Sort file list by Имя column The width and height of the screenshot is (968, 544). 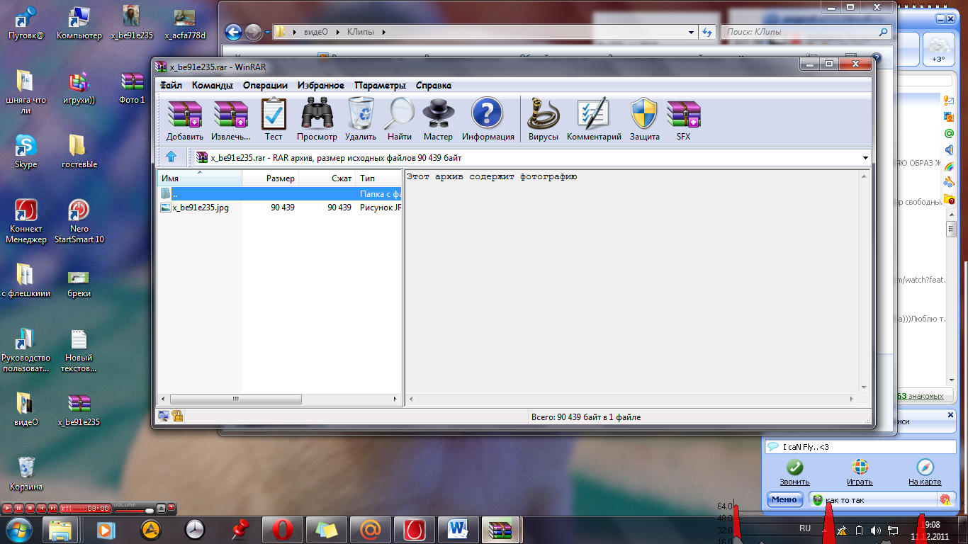200,178
